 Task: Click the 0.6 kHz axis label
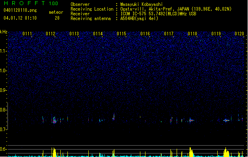click(4, 149)
